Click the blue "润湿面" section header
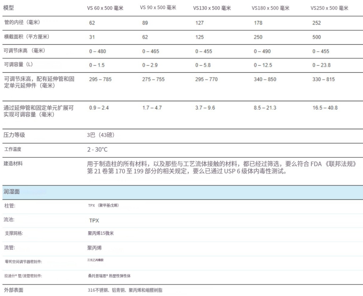363x296 pixels. (x=12, y=192)
